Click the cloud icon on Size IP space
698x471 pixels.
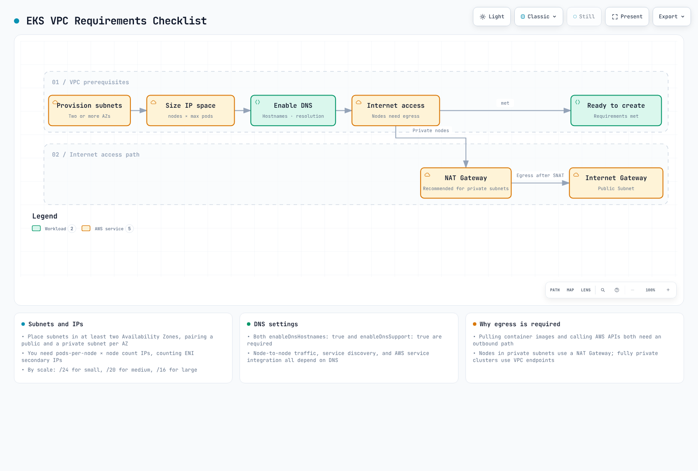pyautogui.click(x=154, y=102)
